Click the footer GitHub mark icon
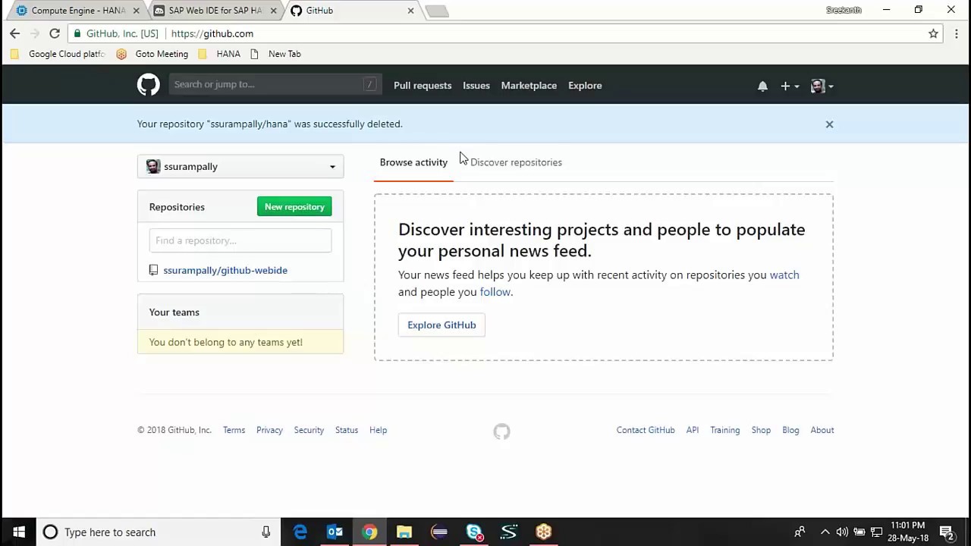The height and width of the screenshot is (546, 971). point(501,431)
